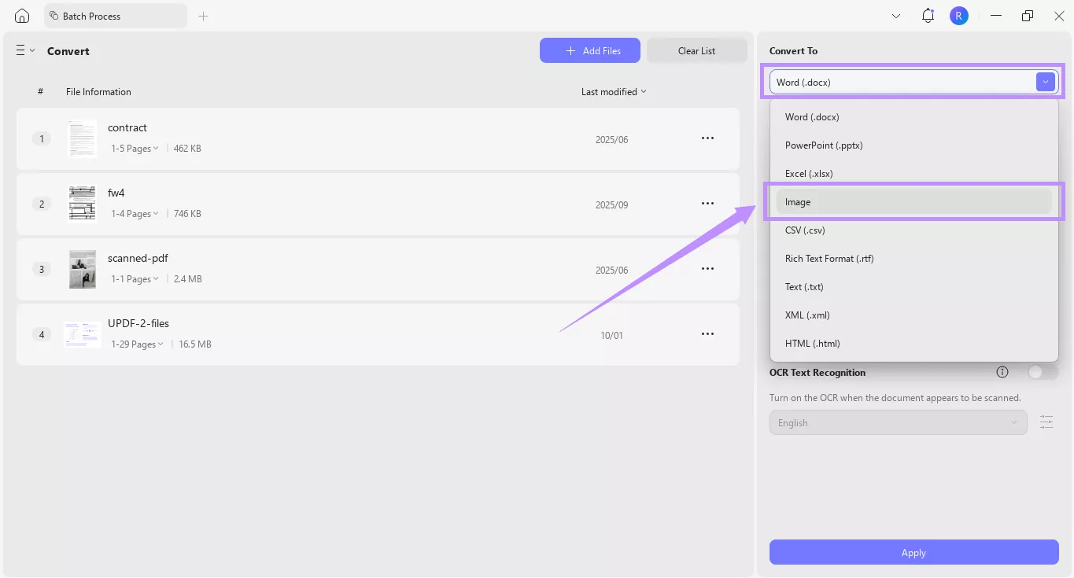The image size is (1074, 578).
Task: Open Last modified sort dropdown
Action: [613, 92]
